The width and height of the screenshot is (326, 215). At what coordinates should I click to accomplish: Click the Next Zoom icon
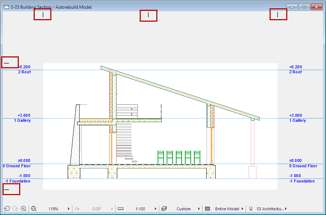coord(15,208)
